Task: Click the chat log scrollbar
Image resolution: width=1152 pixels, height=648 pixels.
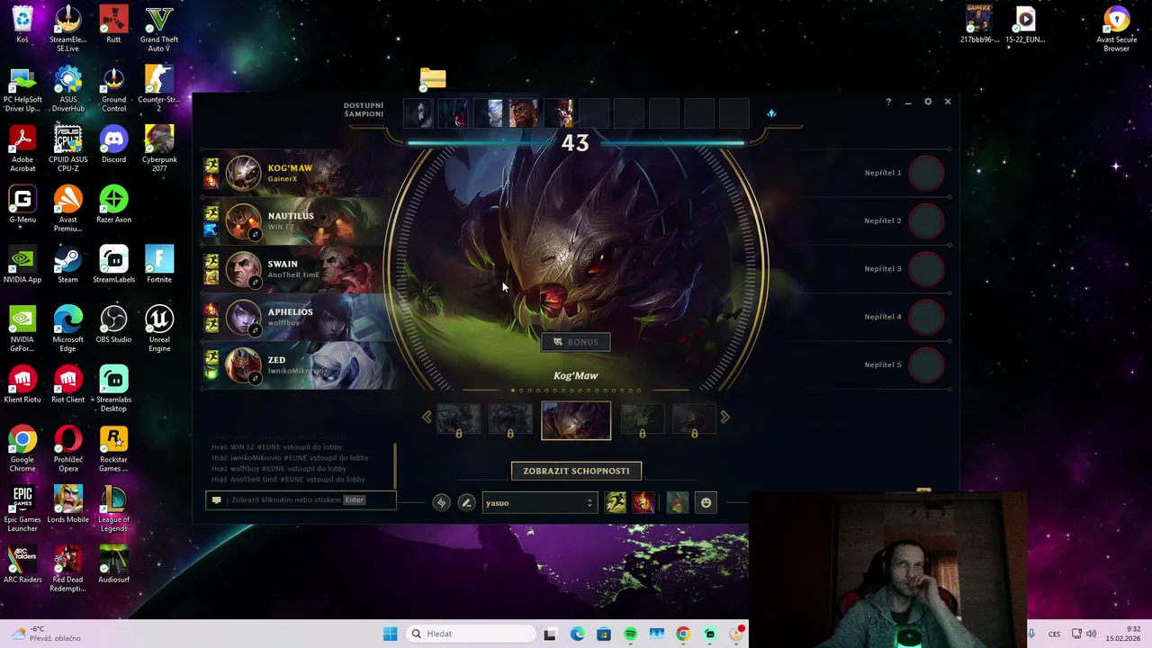Action: (395, 465)
